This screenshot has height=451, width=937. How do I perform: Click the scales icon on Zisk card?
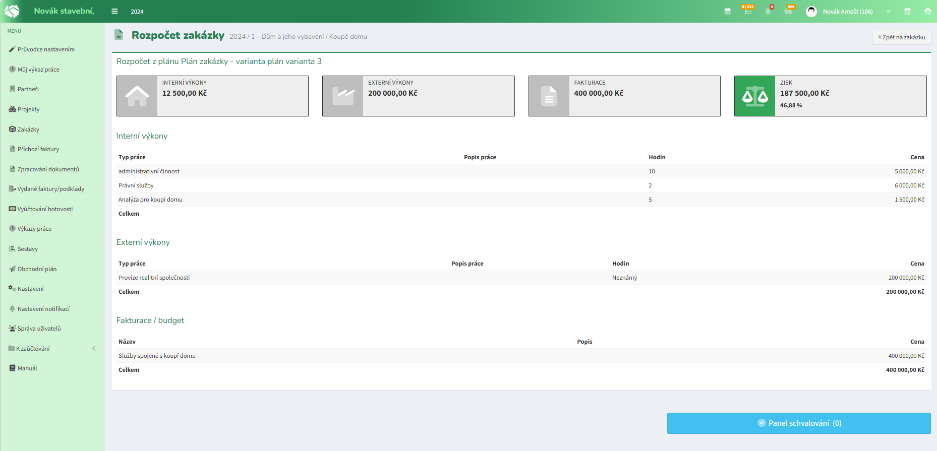point(755,96)
